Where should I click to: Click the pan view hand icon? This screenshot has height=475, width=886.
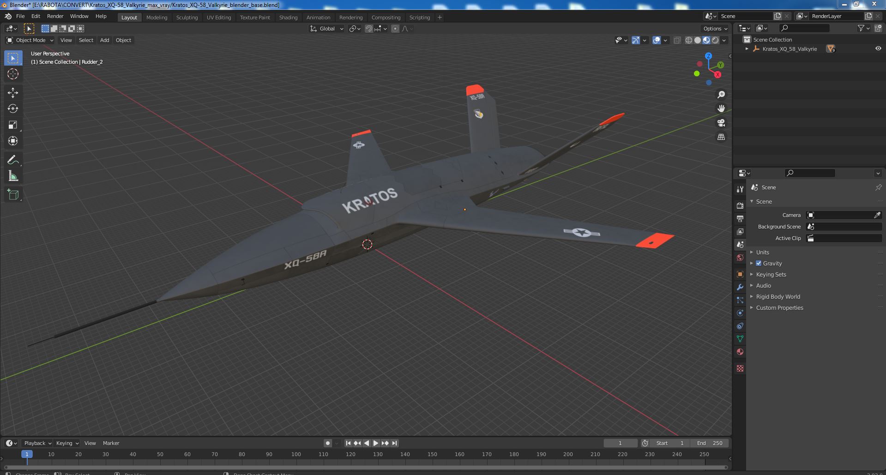coord(721,108)
